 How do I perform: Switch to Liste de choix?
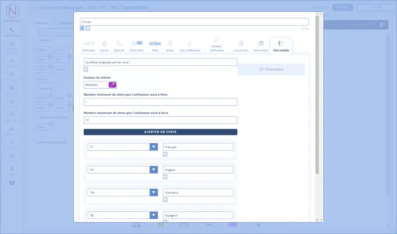[x=240, y=46]
